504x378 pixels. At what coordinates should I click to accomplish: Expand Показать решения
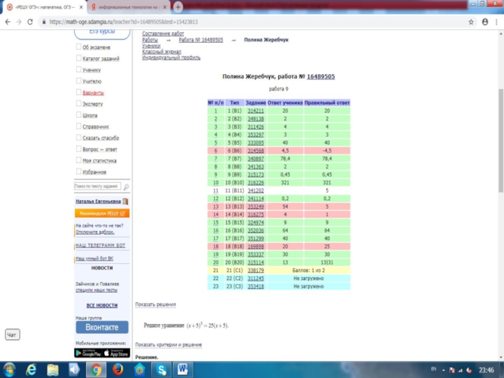click(156, 304)
